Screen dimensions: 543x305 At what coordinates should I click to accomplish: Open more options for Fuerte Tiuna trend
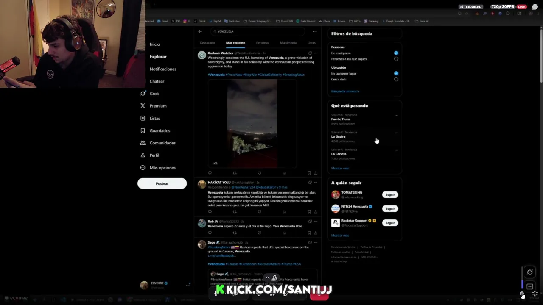396,115
